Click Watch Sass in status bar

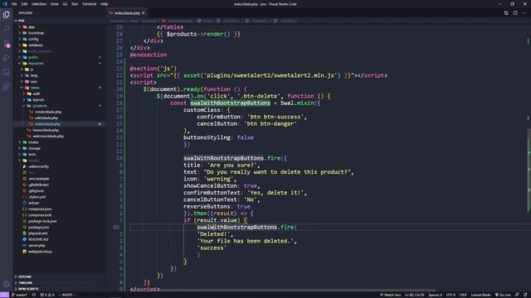pos(391,295)
